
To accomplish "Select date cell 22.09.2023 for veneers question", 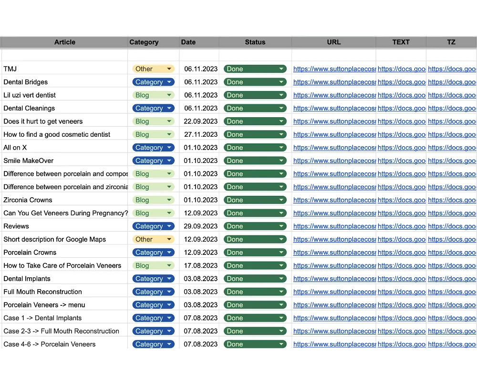I will 200,121.
